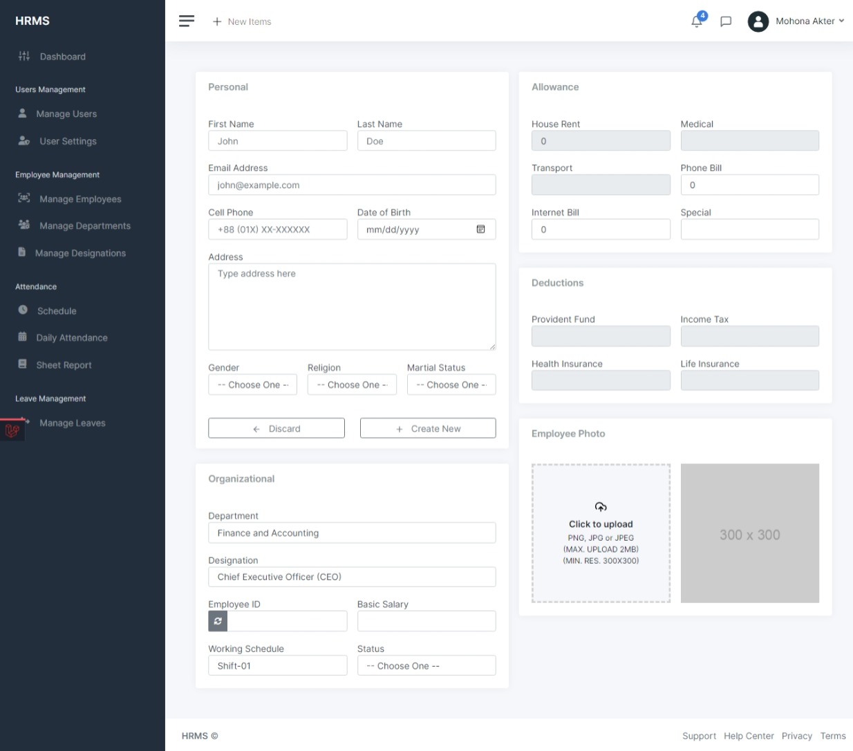Click the Date of Birth field
This screenshot has width=853, height=751.
pyautogui.click(x=426, y=229)
